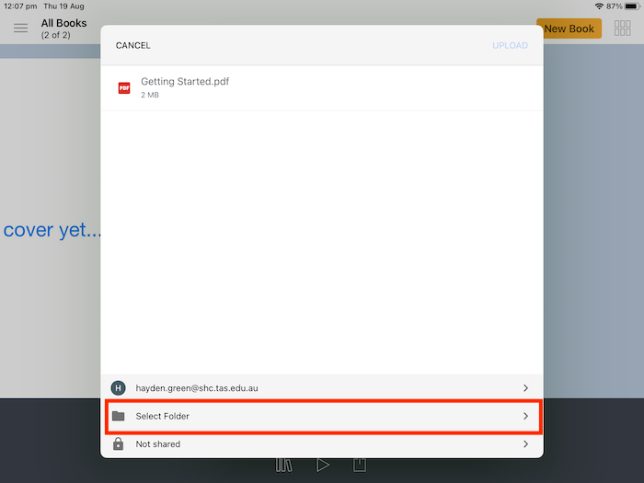Screen dimensions: 644x483
Task: Expand account chevron for hayden.green
Action: [x=525, y=388]
